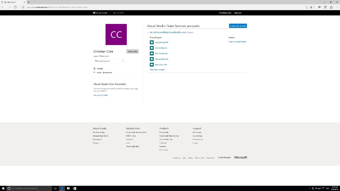Viewport: 340px width, 191px height.
Task: Open Visual Studio Team Services footer link
Action: coord(169,136)
